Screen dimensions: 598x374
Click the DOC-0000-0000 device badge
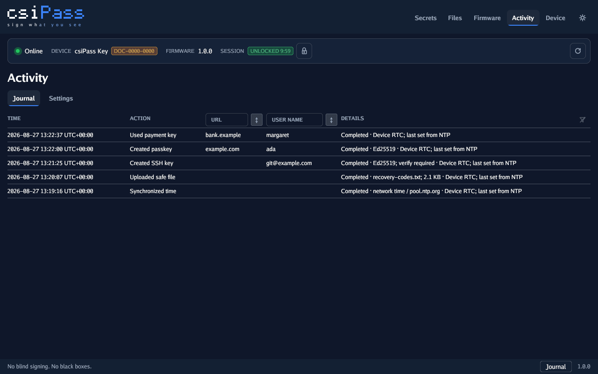tap(134, 51)
